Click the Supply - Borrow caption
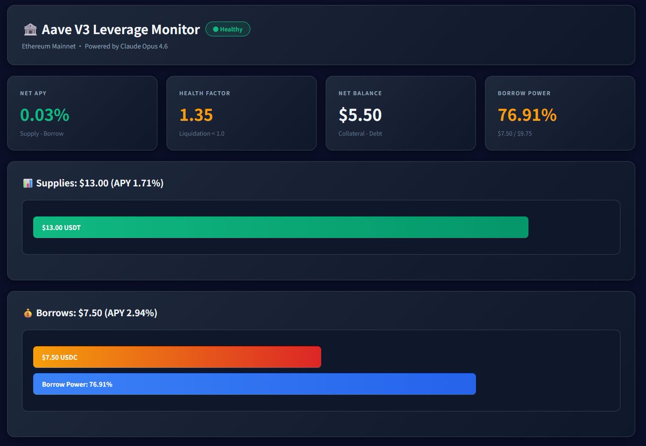The height and width of the screenshot is (446, 646). coord(42,134)
